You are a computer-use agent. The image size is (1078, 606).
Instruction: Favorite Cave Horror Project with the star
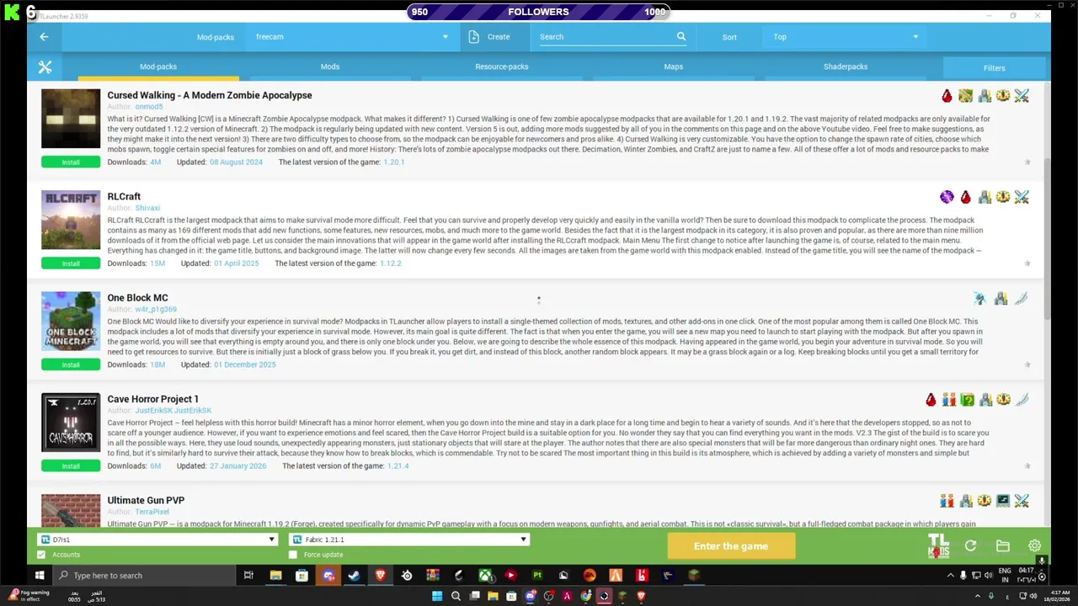(x=1027, y=465)
